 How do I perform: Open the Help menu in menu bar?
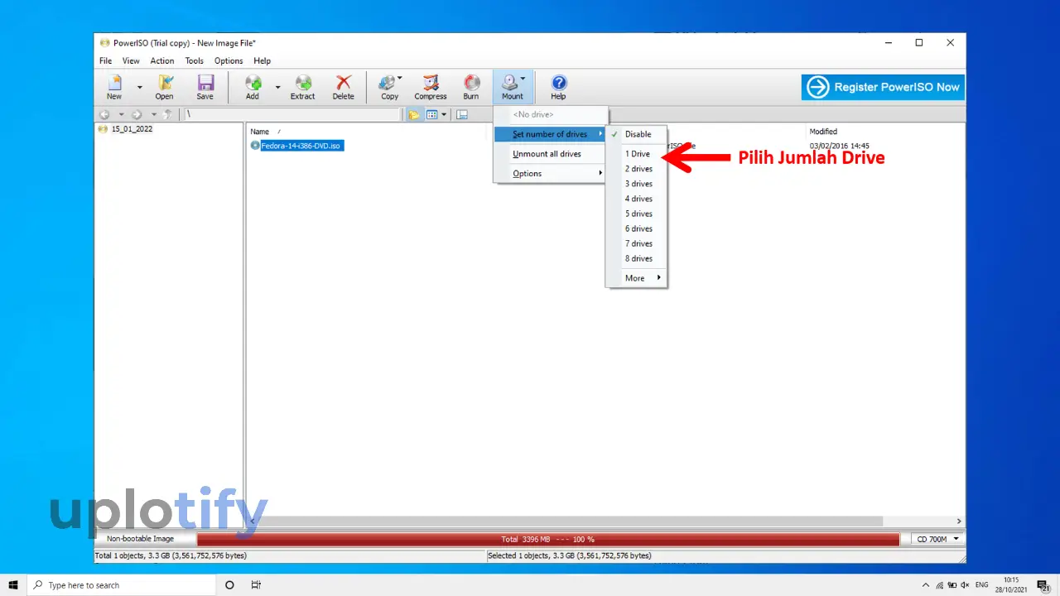point(262,61)
